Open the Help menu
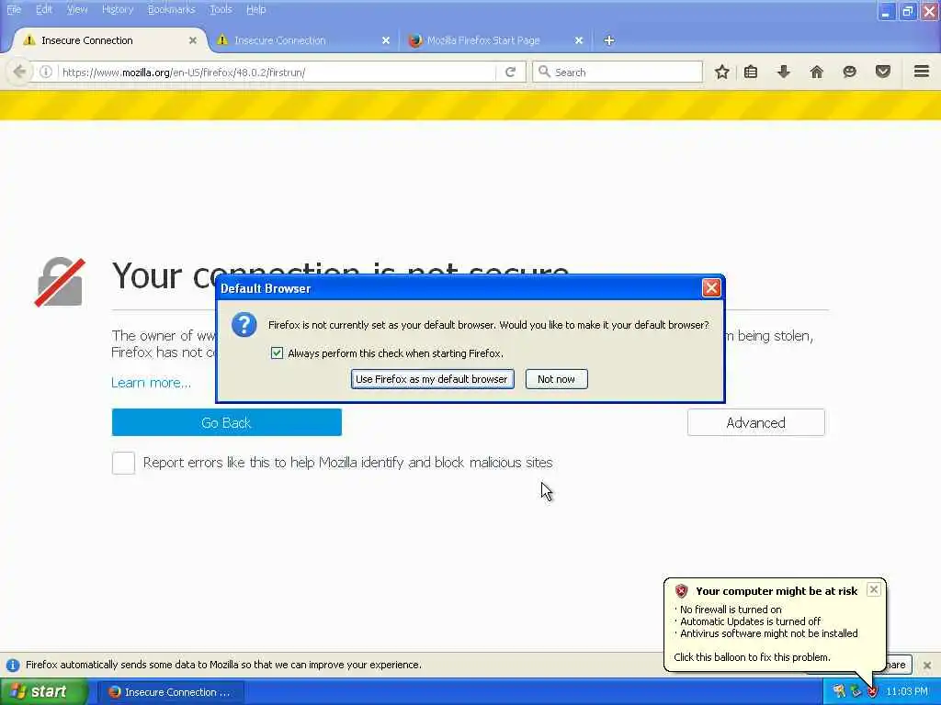 pyautogui.click(x=255, y=9)
